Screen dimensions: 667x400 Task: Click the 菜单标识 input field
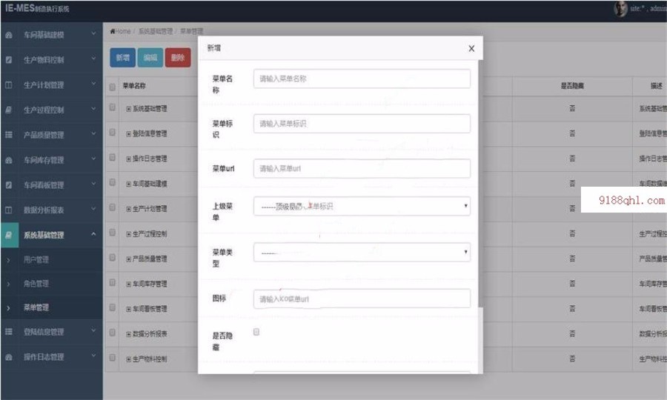(x=362, y=124)
